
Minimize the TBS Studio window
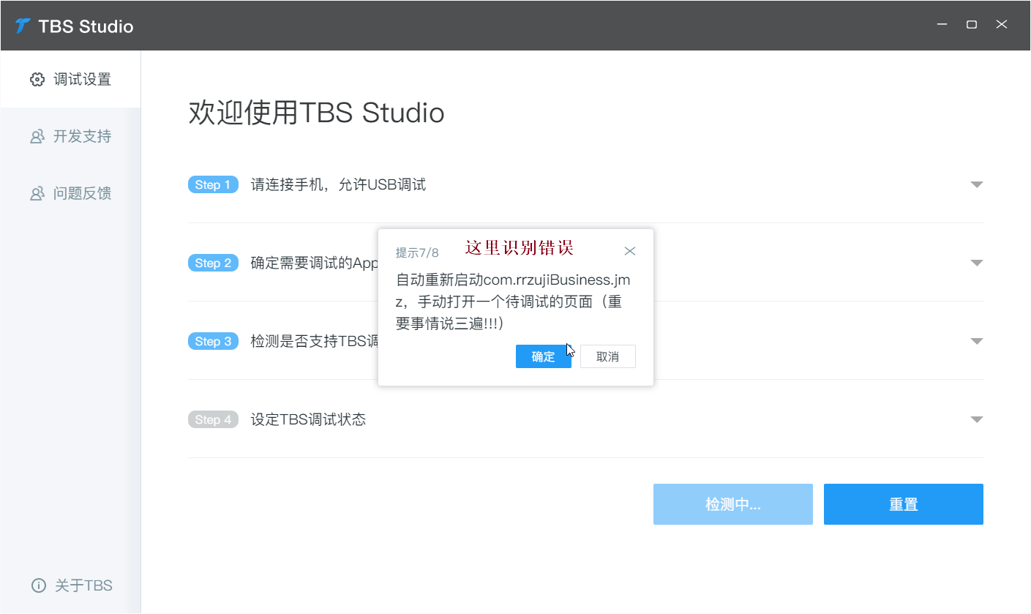[942, 24]
